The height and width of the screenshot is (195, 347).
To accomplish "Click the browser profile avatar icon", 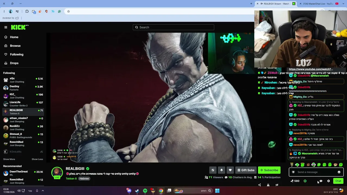I will click(11, 11).
